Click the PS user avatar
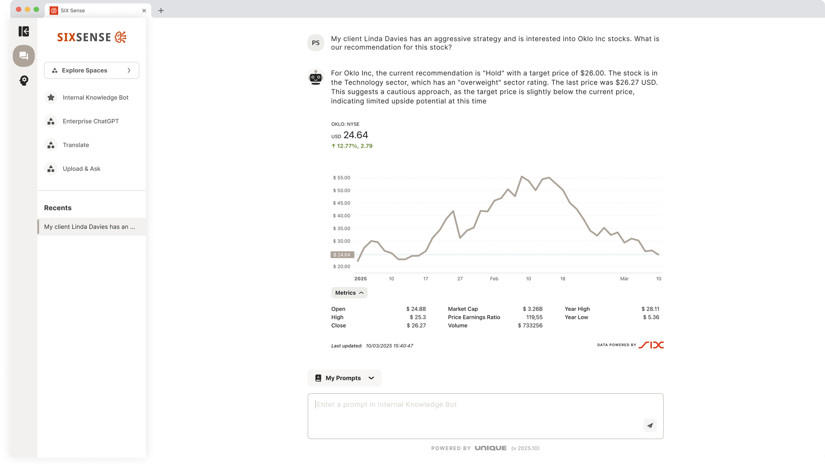This screenshot has height=467, width=825. pos(316,42)
